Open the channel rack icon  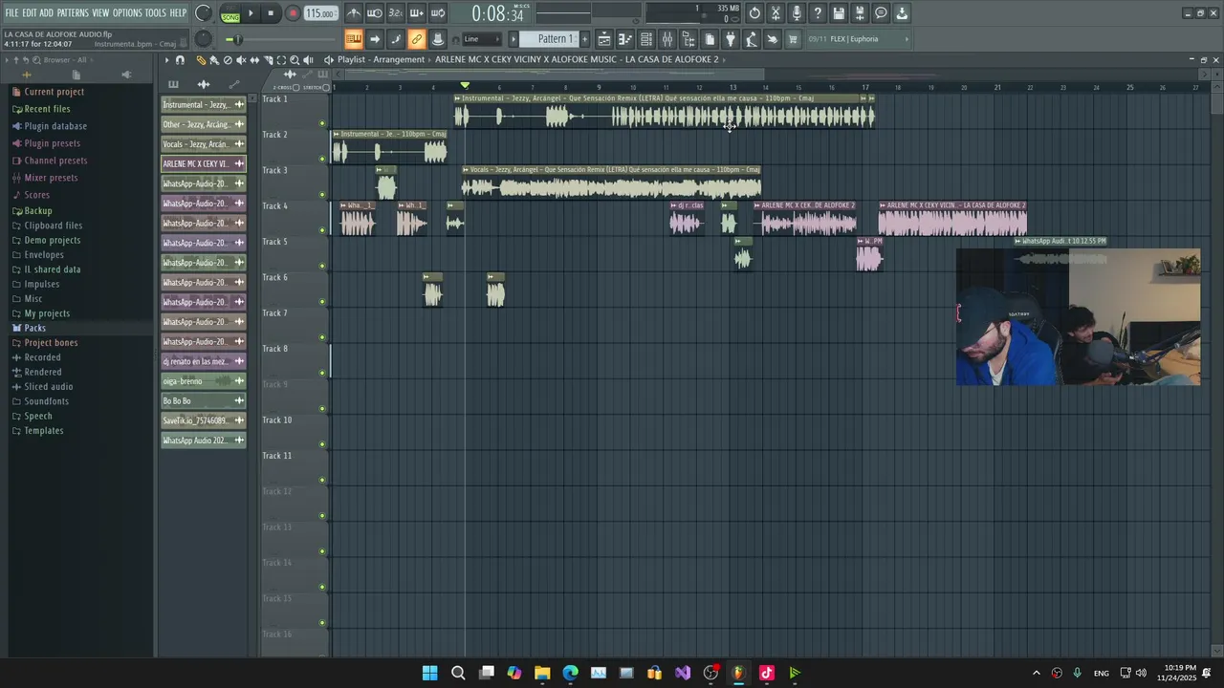point(646,39)
